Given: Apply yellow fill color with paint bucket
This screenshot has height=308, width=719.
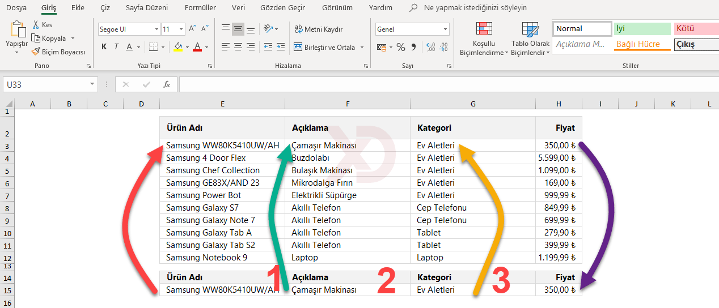Looking at the screenshot, I should (178, 47).
